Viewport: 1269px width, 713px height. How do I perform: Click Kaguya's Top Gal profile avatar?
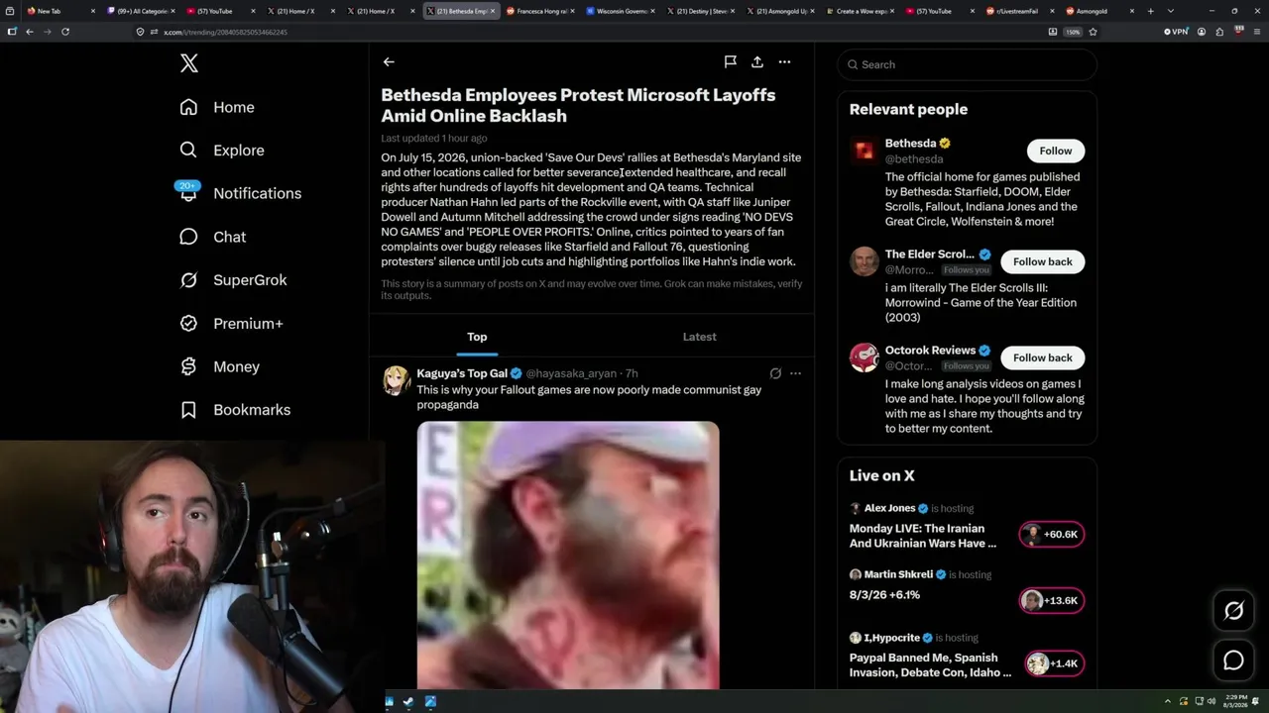(x=397, y=380)
